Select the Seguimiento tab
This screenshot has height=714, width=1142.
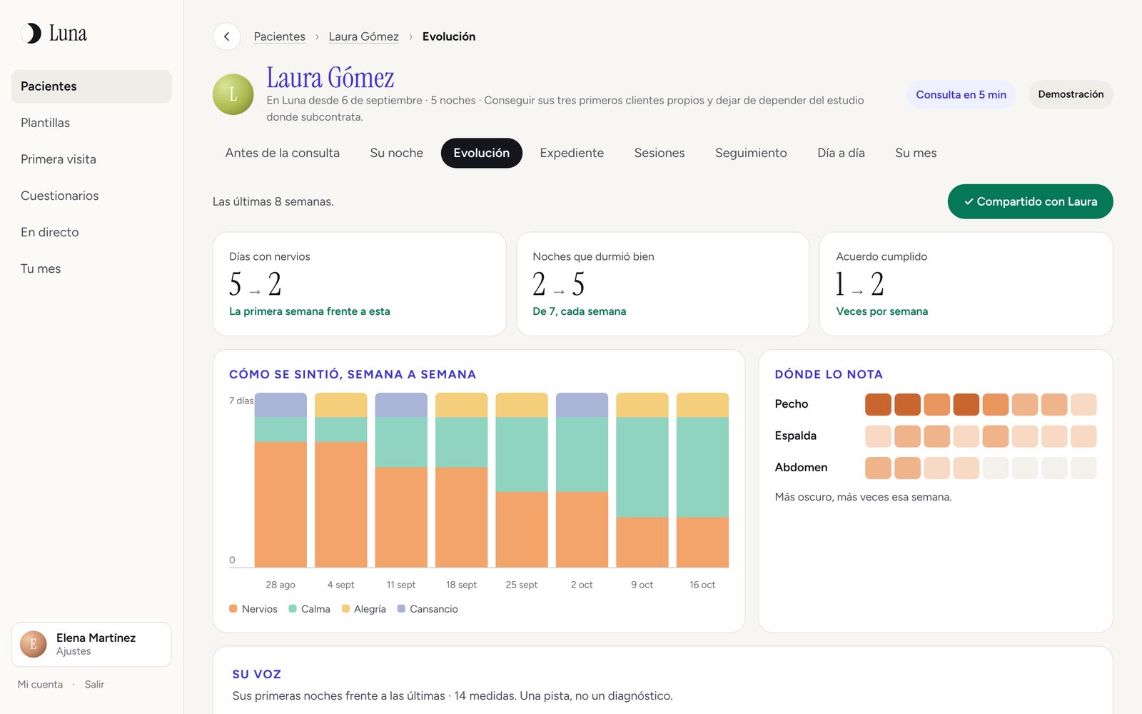click(751, 153)
